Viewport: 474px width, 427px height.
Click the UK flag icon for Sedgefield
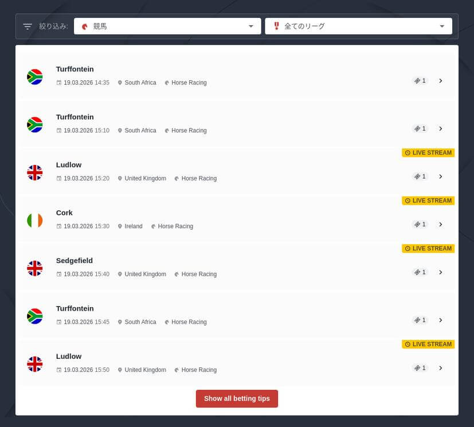click(35, 268)
